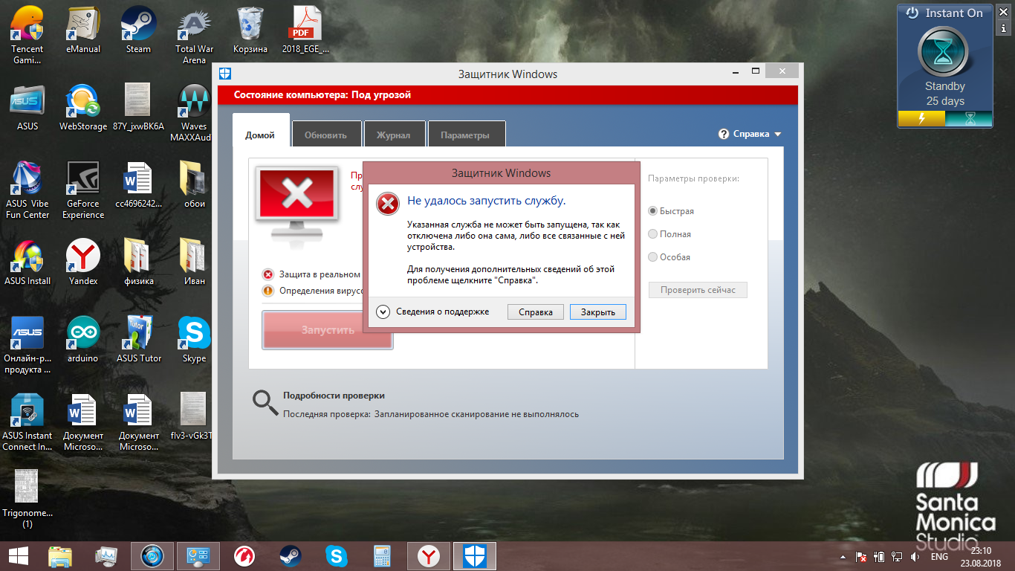This screenshot has width=1015, height=571.
Task: Launch GeForce Experience desktop shortcut
Action: tap(83, 190)
